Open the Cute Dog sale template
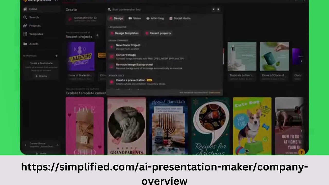The image size is (329, 185). pyautogui.click(x=252, y=126)
